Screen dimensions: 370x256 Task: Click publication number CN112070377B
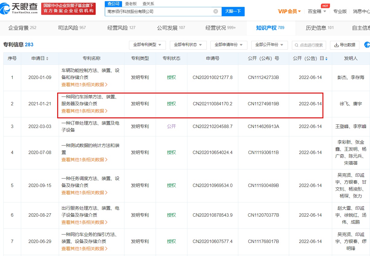(263, 215)
